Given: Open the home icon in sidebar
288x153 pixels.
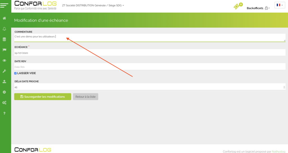Looking at the screenshot, I should [x=4, y=18].
